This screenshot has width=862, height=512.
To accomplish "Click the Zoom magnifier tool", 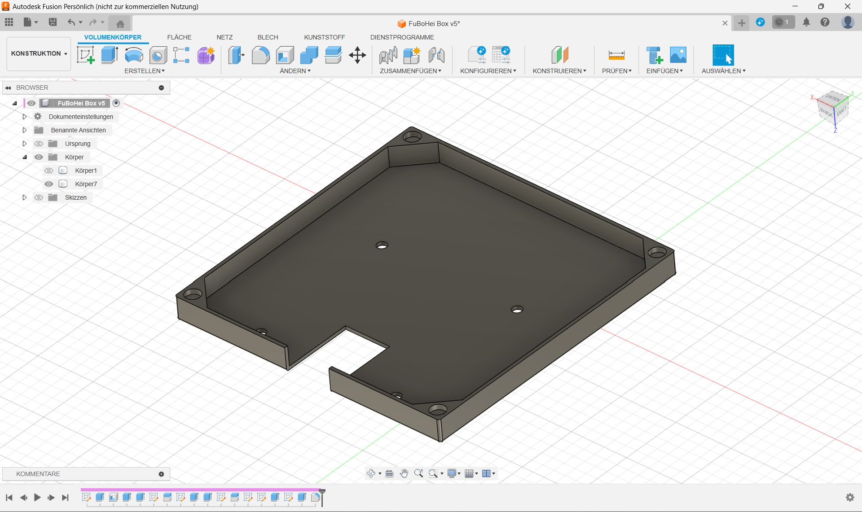I will coord(418,473).
